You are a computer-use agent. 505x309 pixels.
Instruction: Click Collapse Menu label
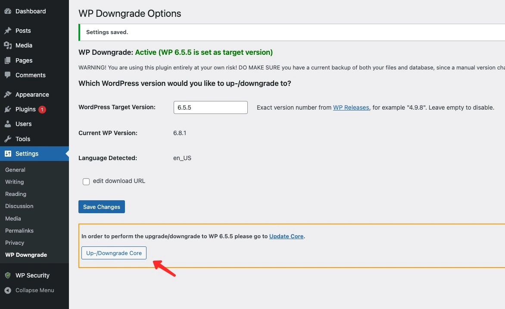tap(35, 290)
